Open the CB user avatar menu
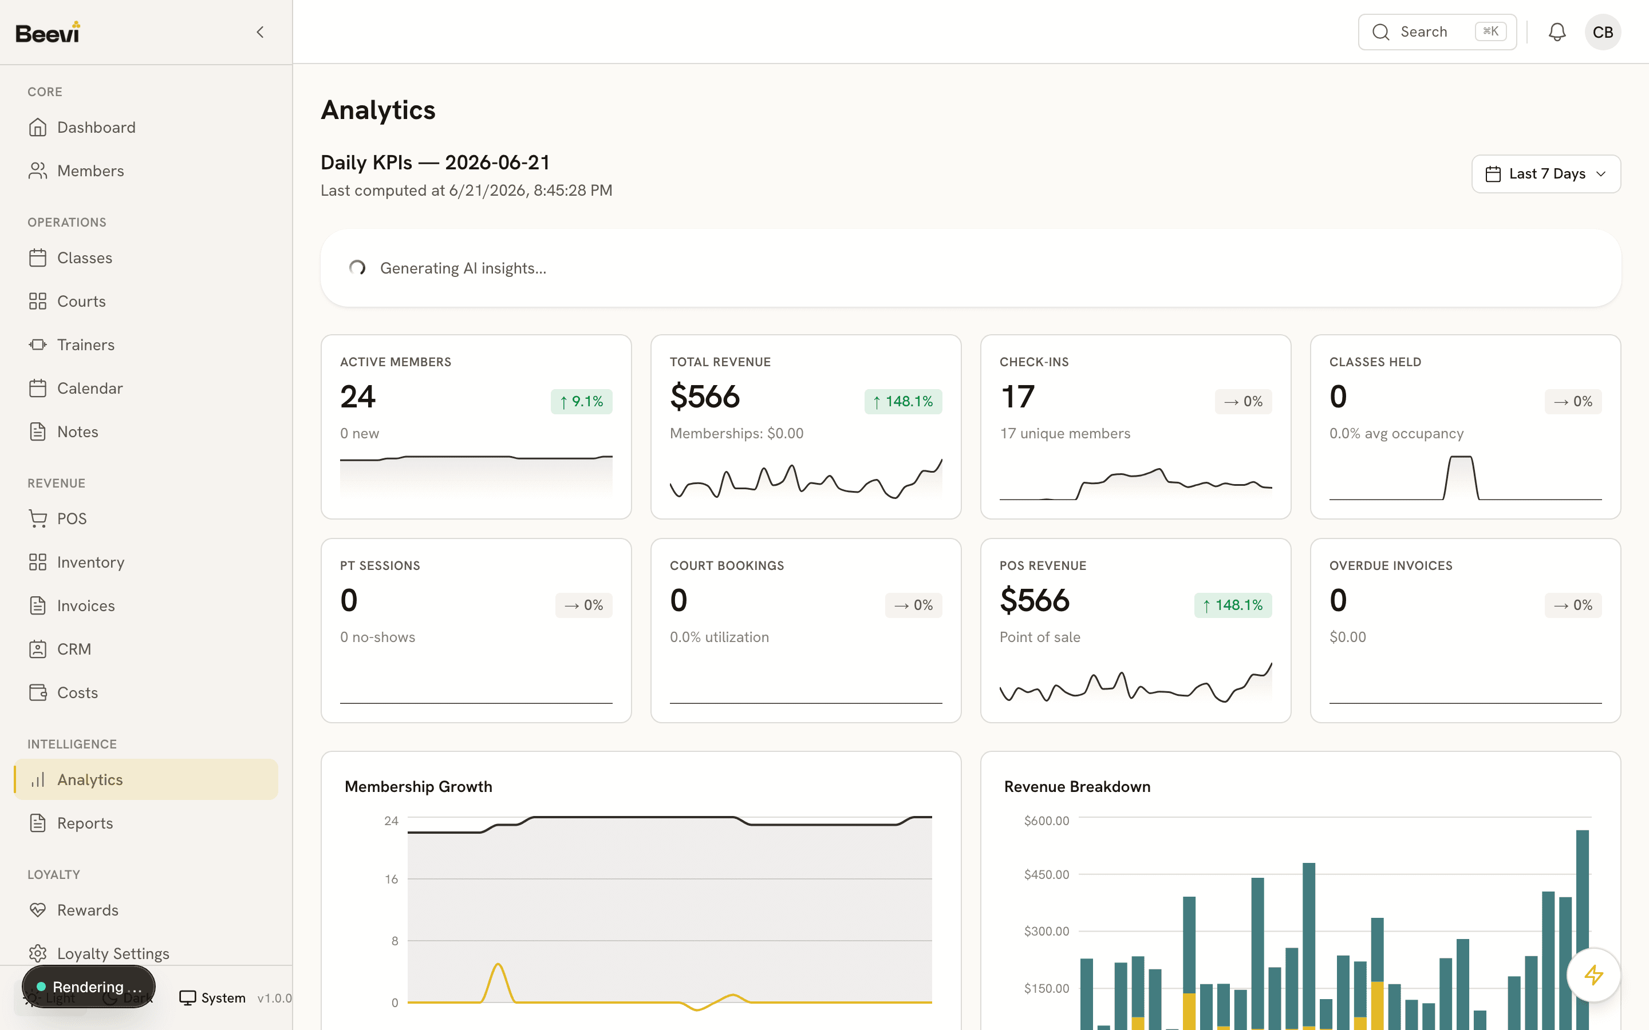1649x1030 pixels. 1603,32
